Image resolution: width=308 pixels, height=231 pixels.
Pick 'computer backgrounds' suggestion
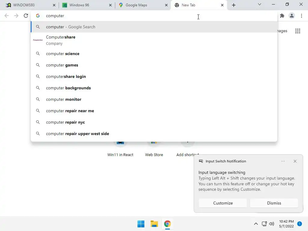point(154,88)
